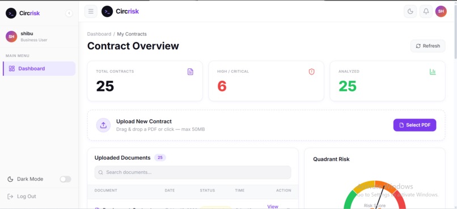Click the Uploaded Documents count badge 25
The image size is (457, 209).
[x=160, y=158]
